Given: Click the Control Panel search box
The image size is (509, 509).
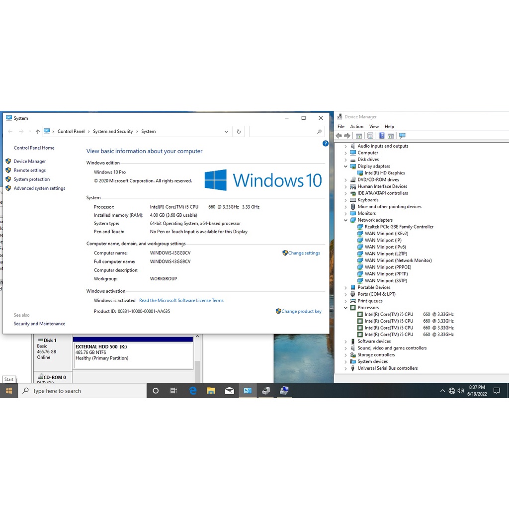Looking at the screenshot, I should click(x=287, y=131).
